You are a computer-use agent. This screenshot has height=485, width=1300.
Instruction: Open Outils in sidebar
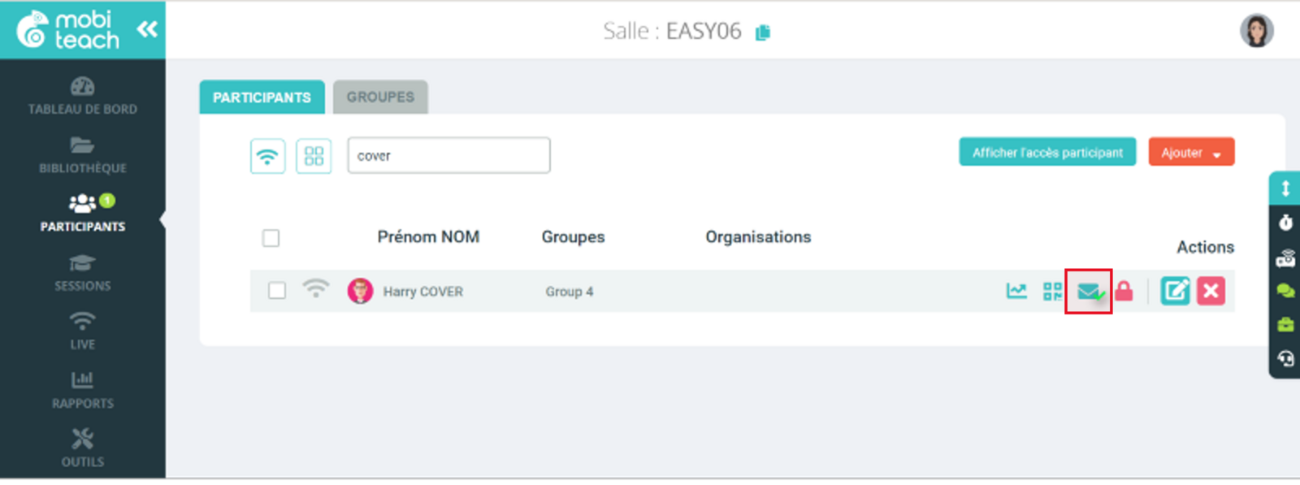tap(82, 449)
